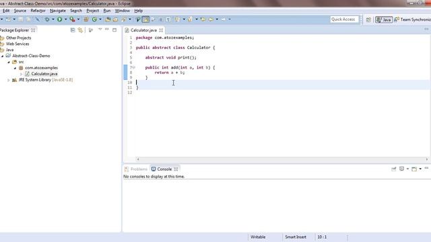431x242 pixels.
Task: Open the Open Console dropdown arrow
Action: coord(420,169)
